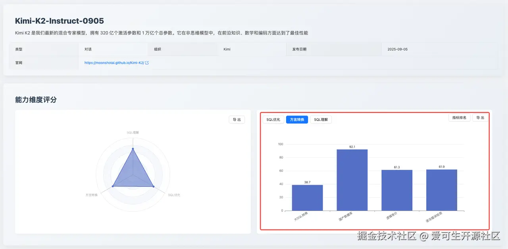Click the 发布日期 label cell
This screenshot has height=249, width=508.
pyautogui.click(x=334, y=49)
